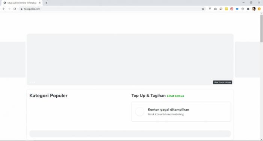Image resolution: width=263 pixels, height=141 pixels.
Task: Open a new browser tab
Action: pyautogui.click(x=46, y=3)
